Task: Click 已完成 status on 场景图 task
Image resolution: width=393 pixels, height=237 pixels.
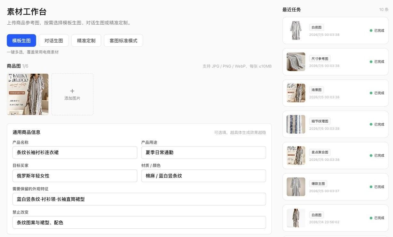Action: click(377, 93)
